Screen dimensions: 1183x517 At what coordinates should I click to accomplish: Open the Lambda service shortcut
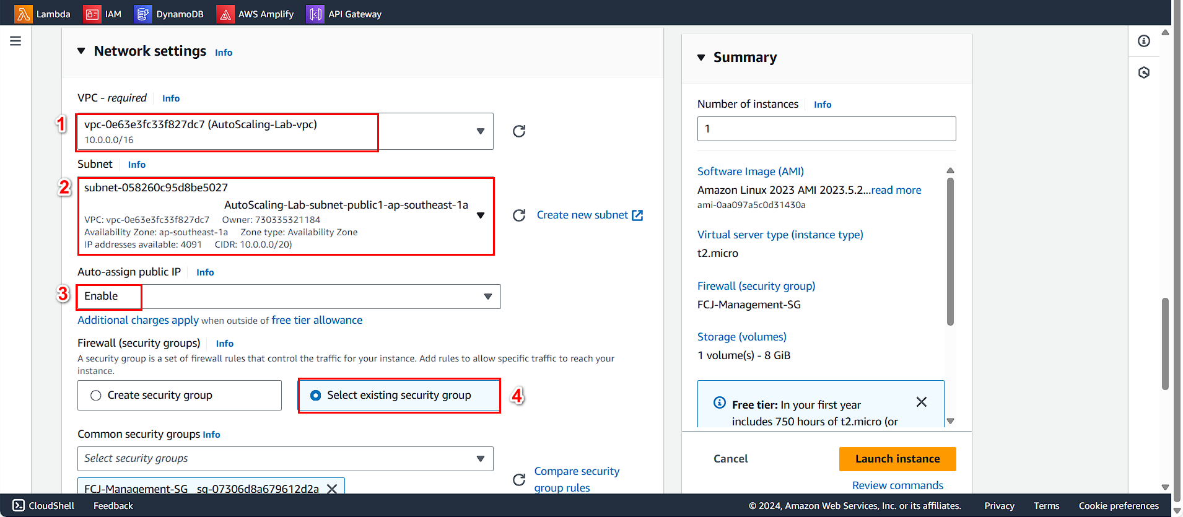pyautogui.click(x=43, y=14)
